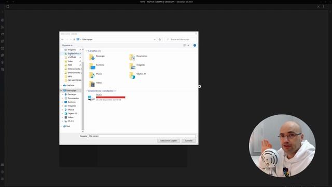Open Obsidian settings gear in left ribbon
Image resolution: width=332 pixels, height=187 pixels.
(2, 179)
